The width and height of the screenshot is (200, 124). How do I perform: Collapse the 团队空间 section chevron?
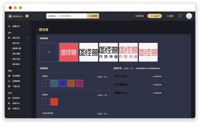(28, 38)
